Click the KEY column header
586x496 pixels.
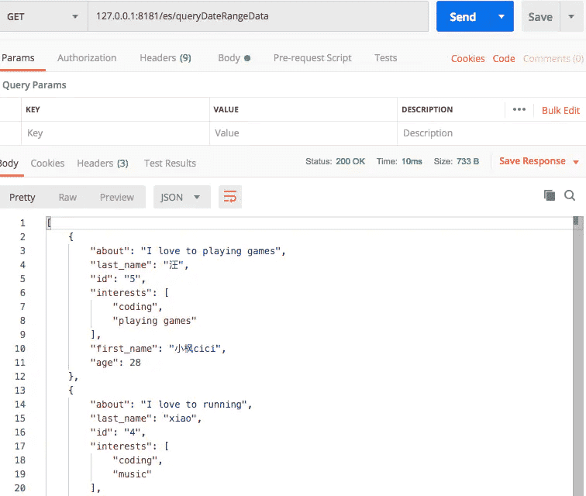33,109
